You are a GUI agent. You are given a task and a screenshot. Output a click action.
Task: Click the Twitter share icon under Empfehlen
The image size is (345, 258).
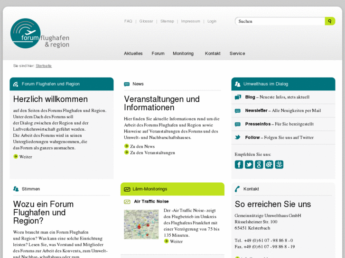[249, 164]
